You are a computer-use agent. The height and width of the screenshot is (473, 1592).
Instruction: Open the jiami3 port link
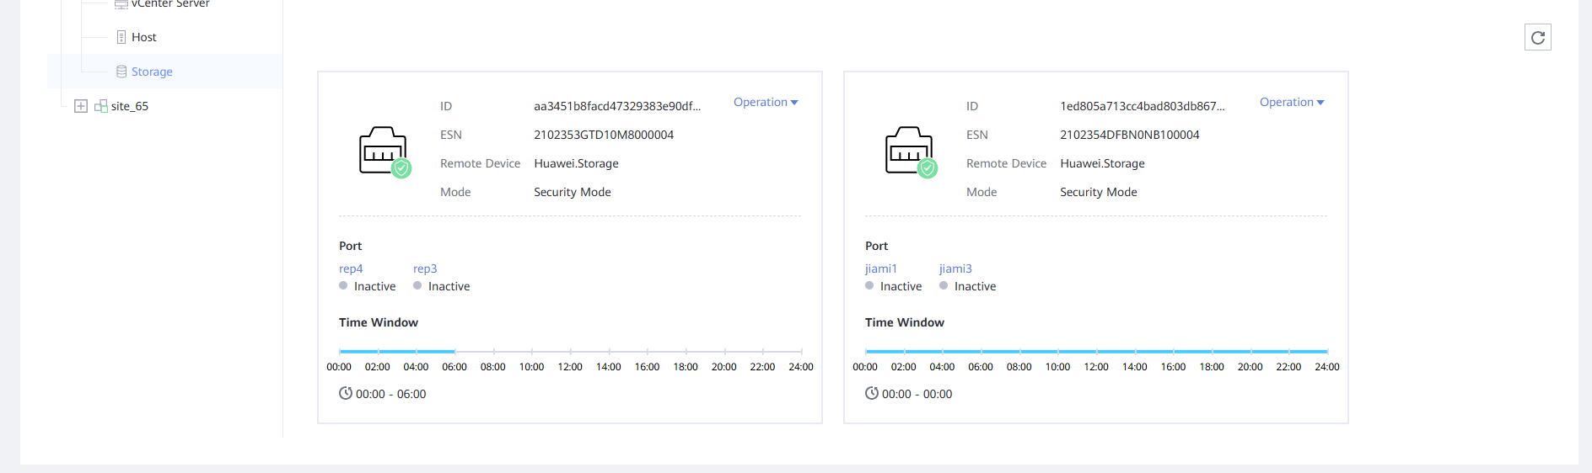point(955,268)
